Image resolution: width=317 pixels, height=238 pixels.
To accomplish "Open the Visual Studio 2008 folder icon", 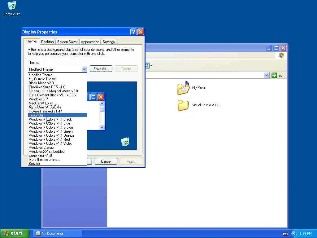I will click(183, 105).
